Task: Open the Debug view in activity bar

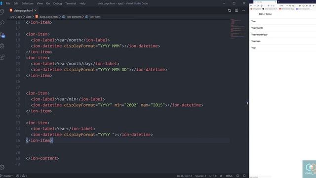Action: point(2,46)
